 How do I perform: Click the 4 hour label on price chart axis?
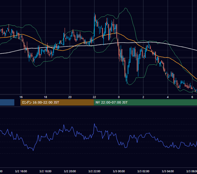(x=168, y=97)
